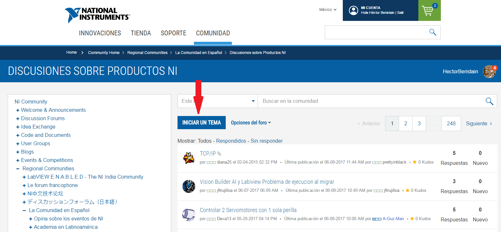Click the Mi Cuenta user avatar icon
Screen dimensions: 501x232
pos(353,11)
